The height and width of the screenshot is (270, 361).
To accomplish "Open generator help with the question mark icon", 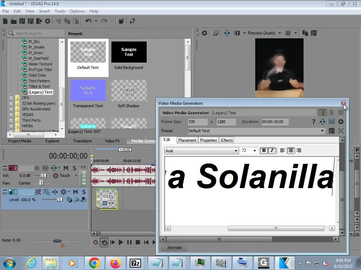I will (x=313, y=122).
